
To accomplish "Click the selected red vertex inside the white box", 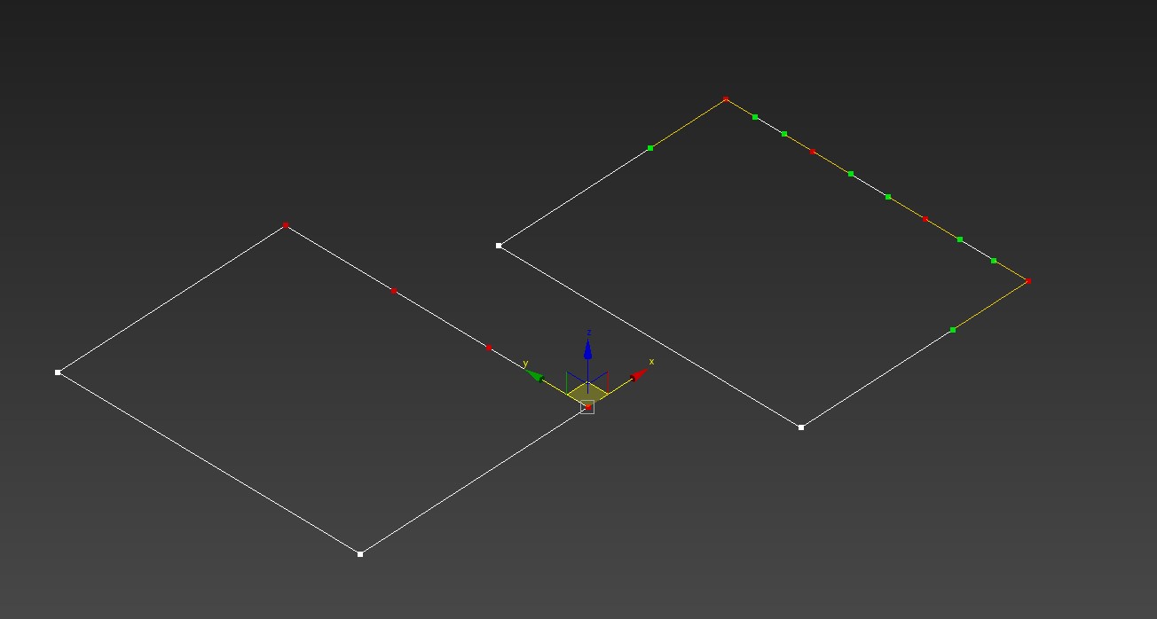I will [587, 407].
